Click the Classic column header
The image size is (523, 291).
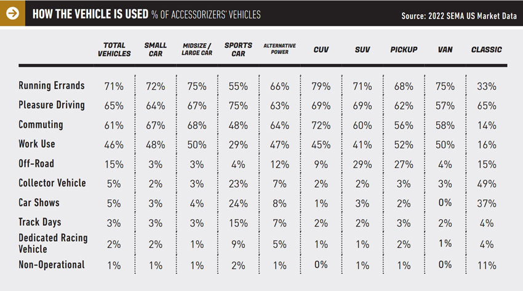pos(486,49)
